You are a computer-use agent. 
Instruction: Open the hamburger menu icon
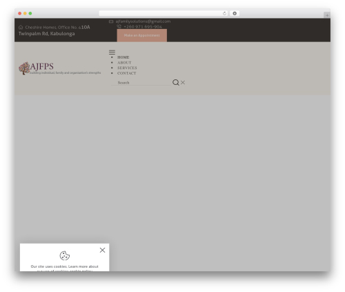tap(112, 52)
